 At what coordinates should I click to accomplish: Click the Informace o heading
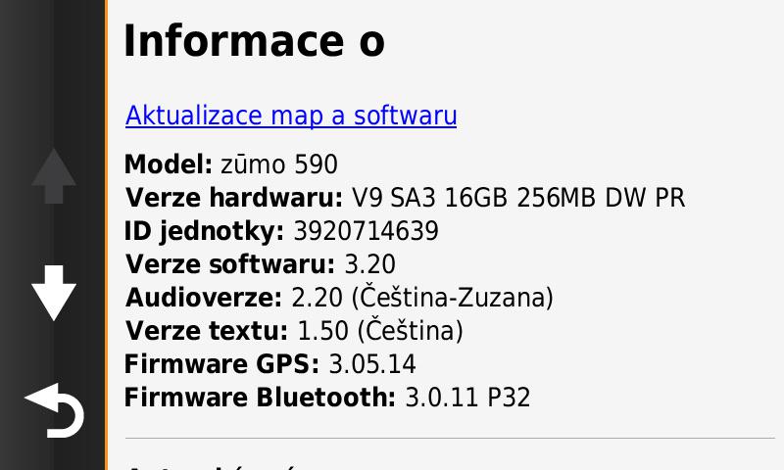[254, 41]
